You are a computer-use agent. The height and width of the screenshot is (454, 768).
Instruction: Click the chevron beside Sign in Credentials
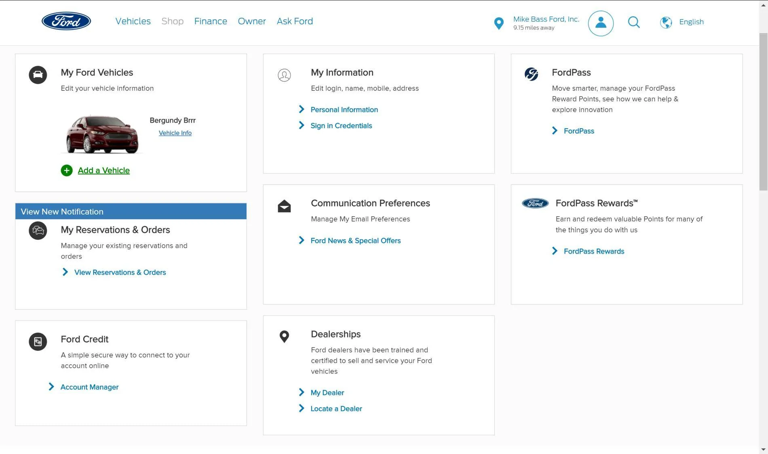(x=302, y=126)
